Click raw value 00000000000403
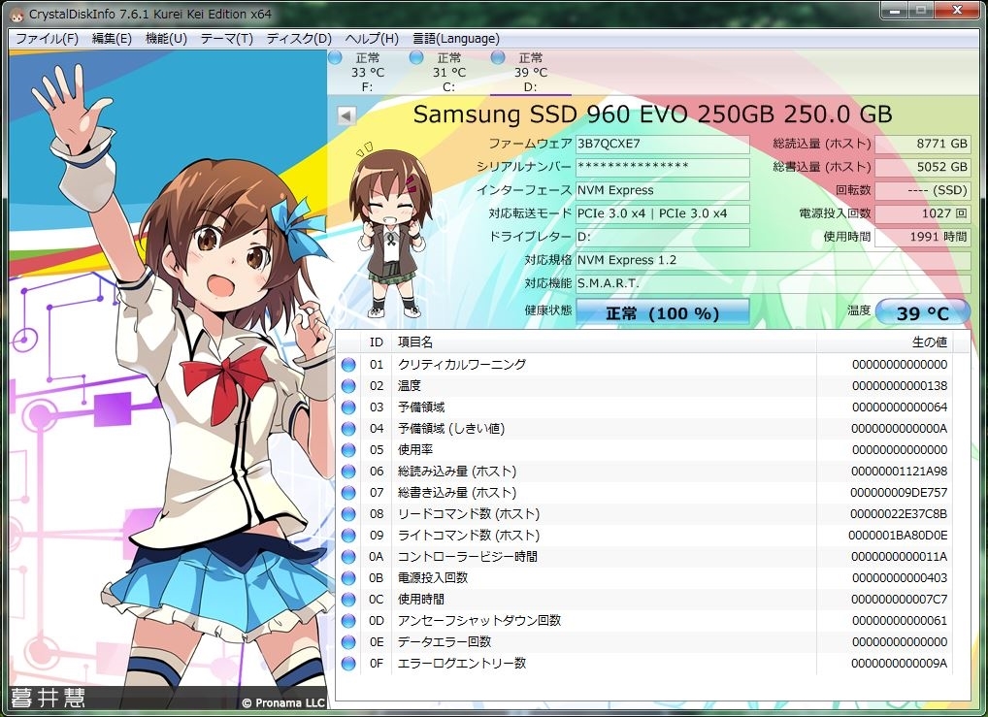This screenshot has width=988, height=717. tap(899, 577)
